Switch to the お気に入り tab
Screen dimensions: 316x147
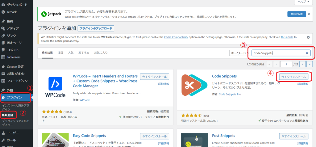[101, 53]
